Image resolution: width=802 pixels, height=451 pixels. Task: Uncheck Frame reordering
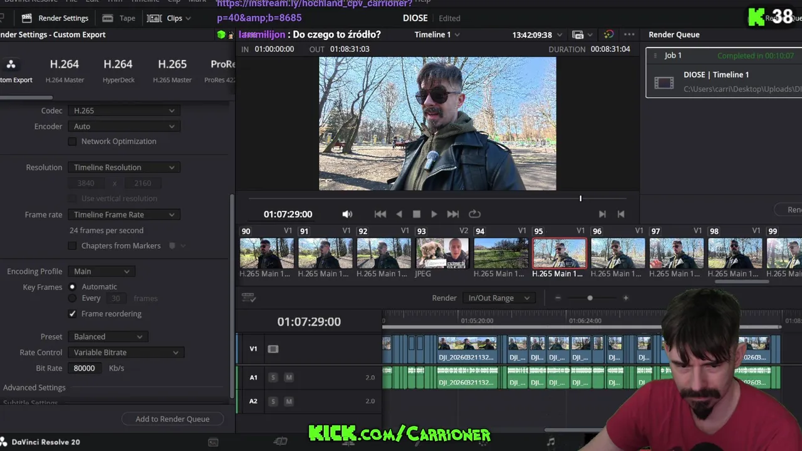click(x=72, y=314)
